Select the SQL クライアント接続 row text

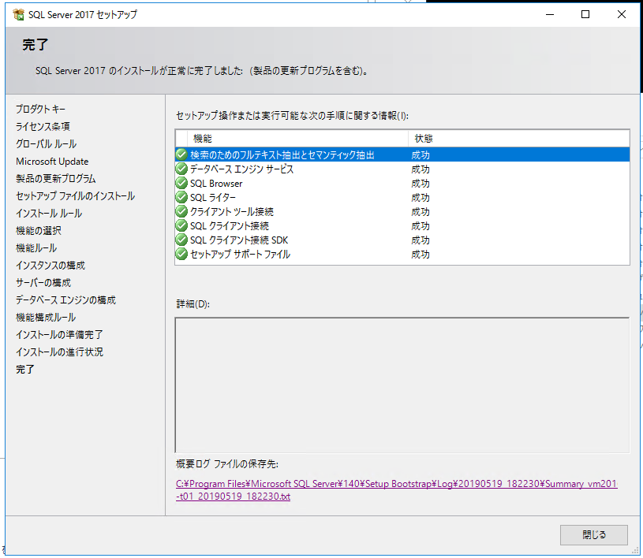click(230, 225)
